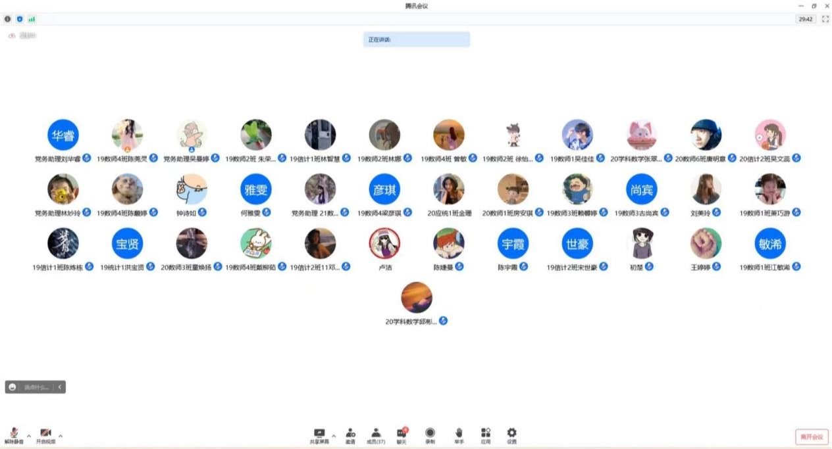This screenshot has width=832, height=449.
Task: Click the 离开会议 leave meeting button
Action: click(x=812, y=437)
